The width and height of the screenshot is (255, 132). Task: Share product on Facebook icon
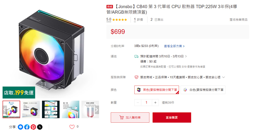tap(27, 127)
